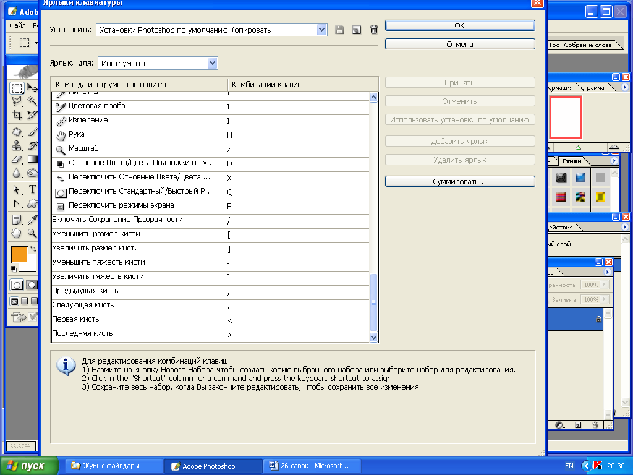Delete the current shortcut set
633x475 pixels.
coord(374,30)
